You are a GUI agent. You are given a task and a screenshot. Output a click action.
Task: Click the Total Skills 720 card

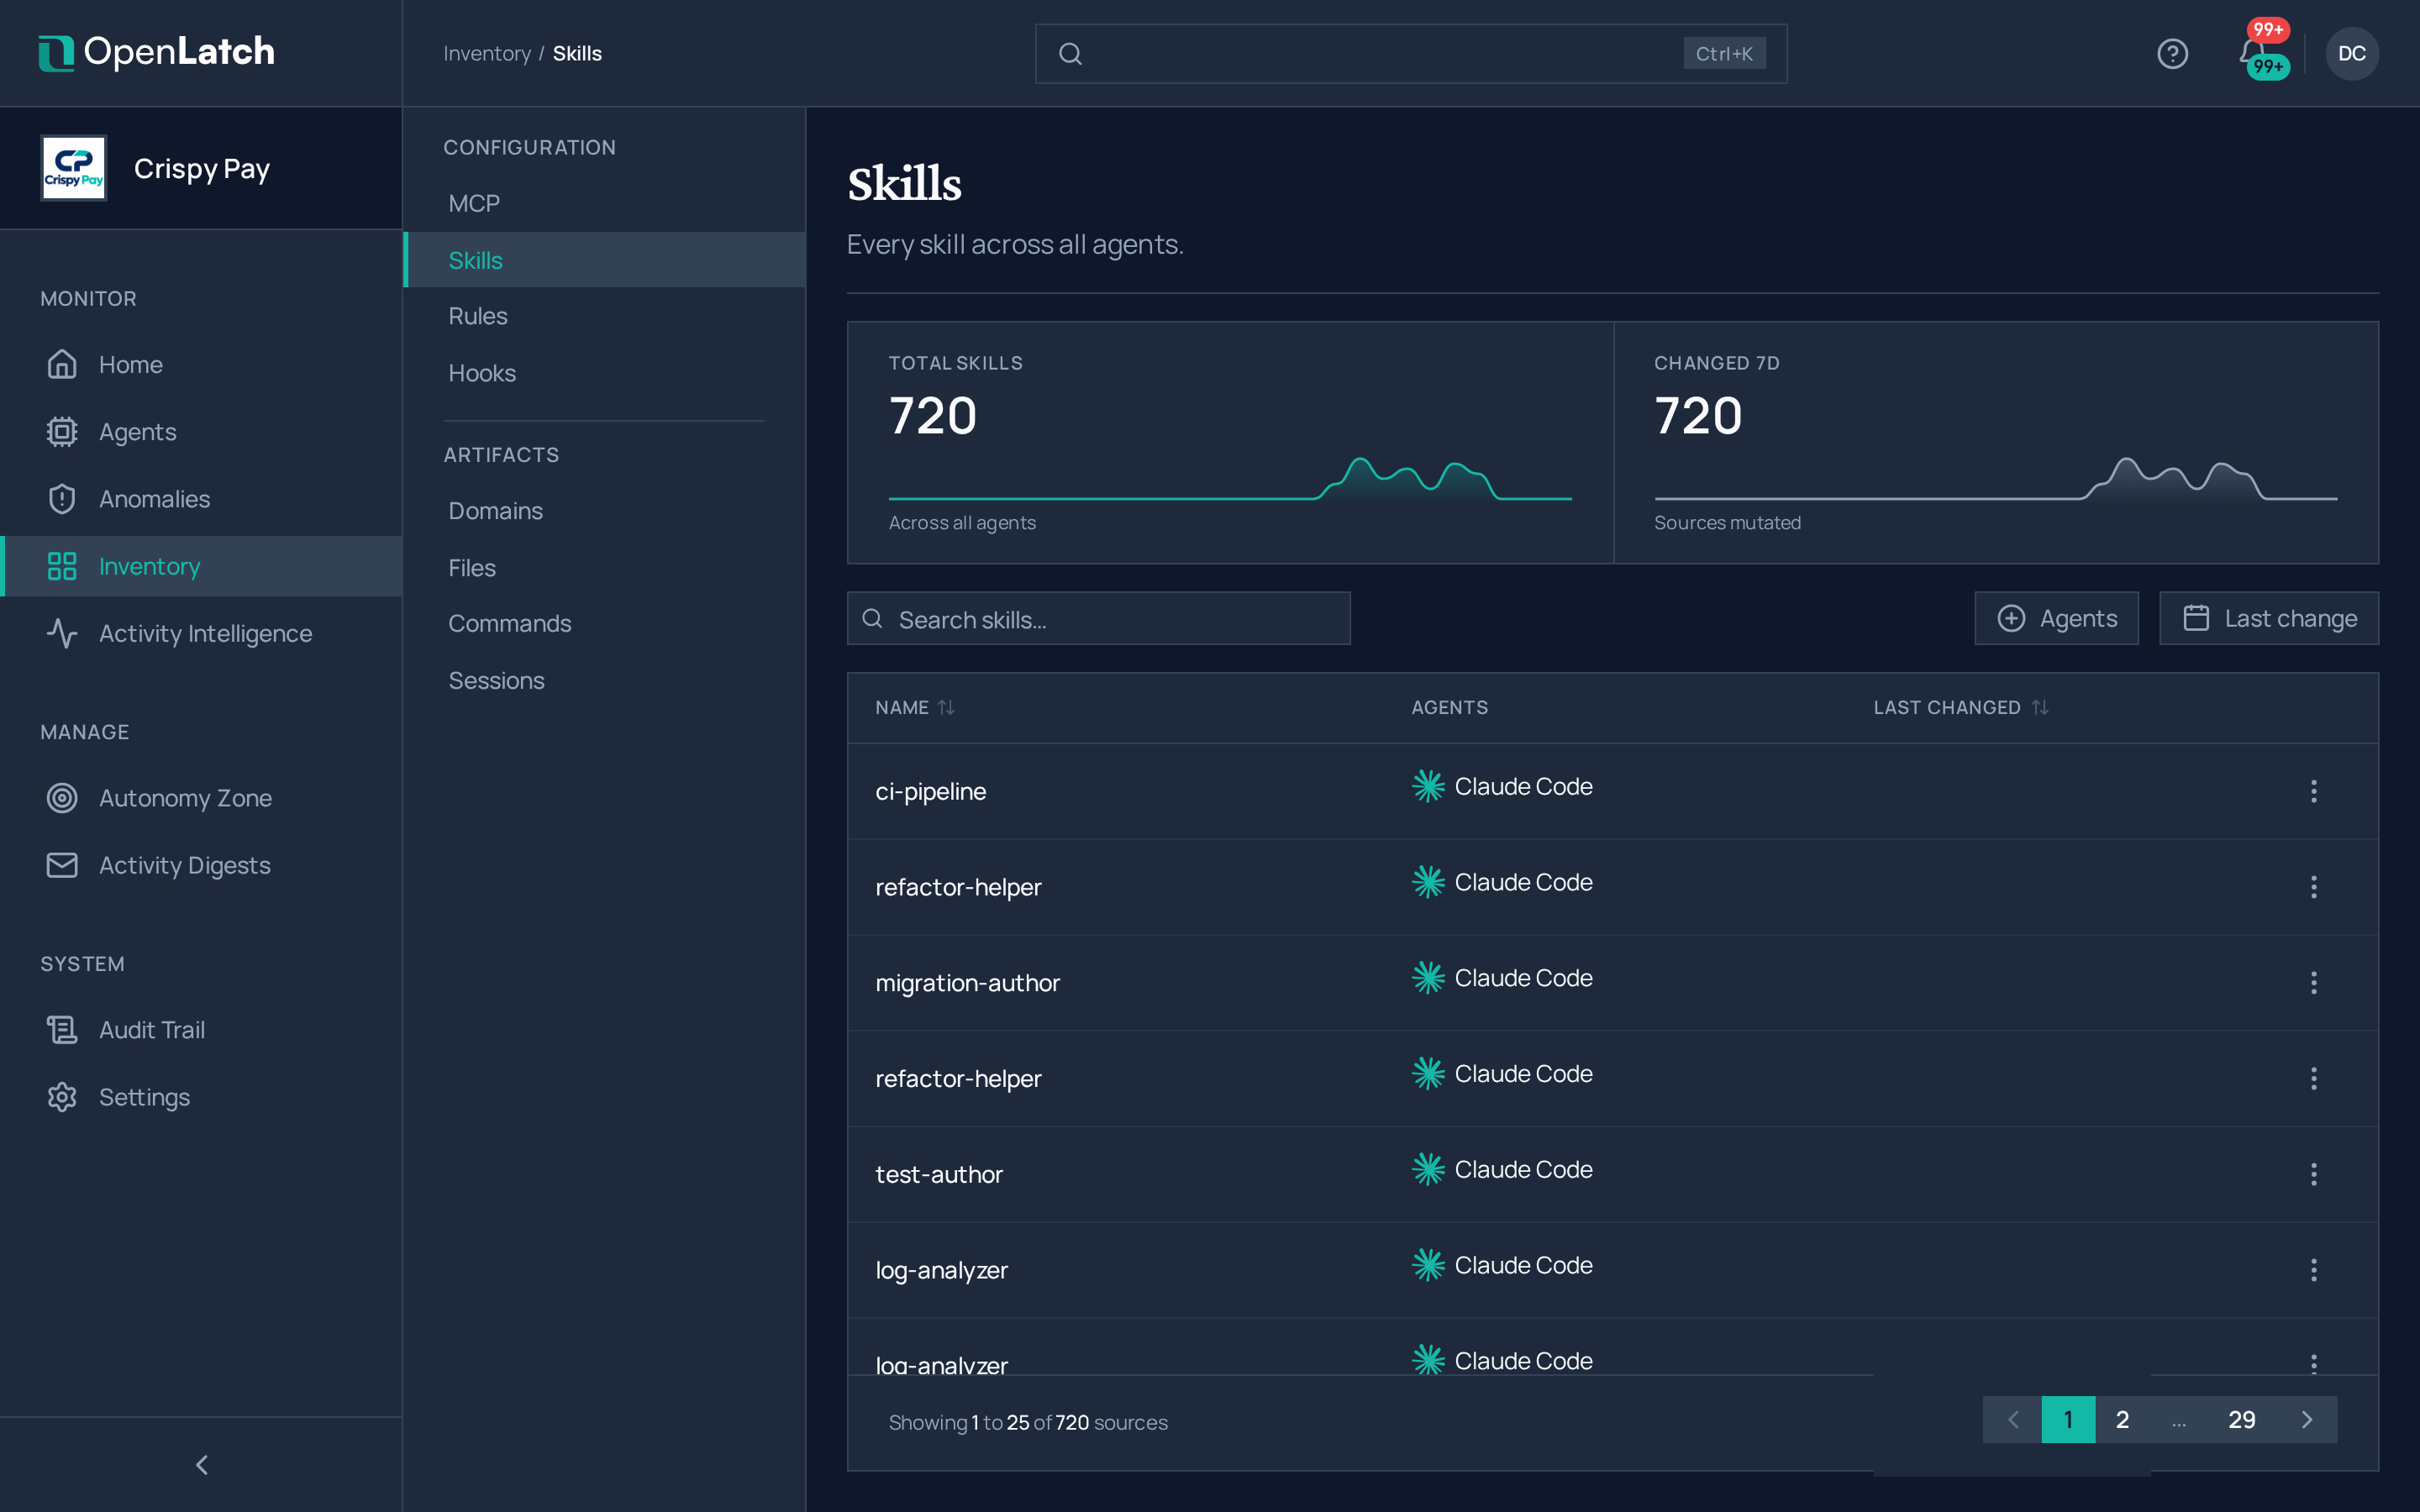pyautogui.click(x=1230, y=442)
